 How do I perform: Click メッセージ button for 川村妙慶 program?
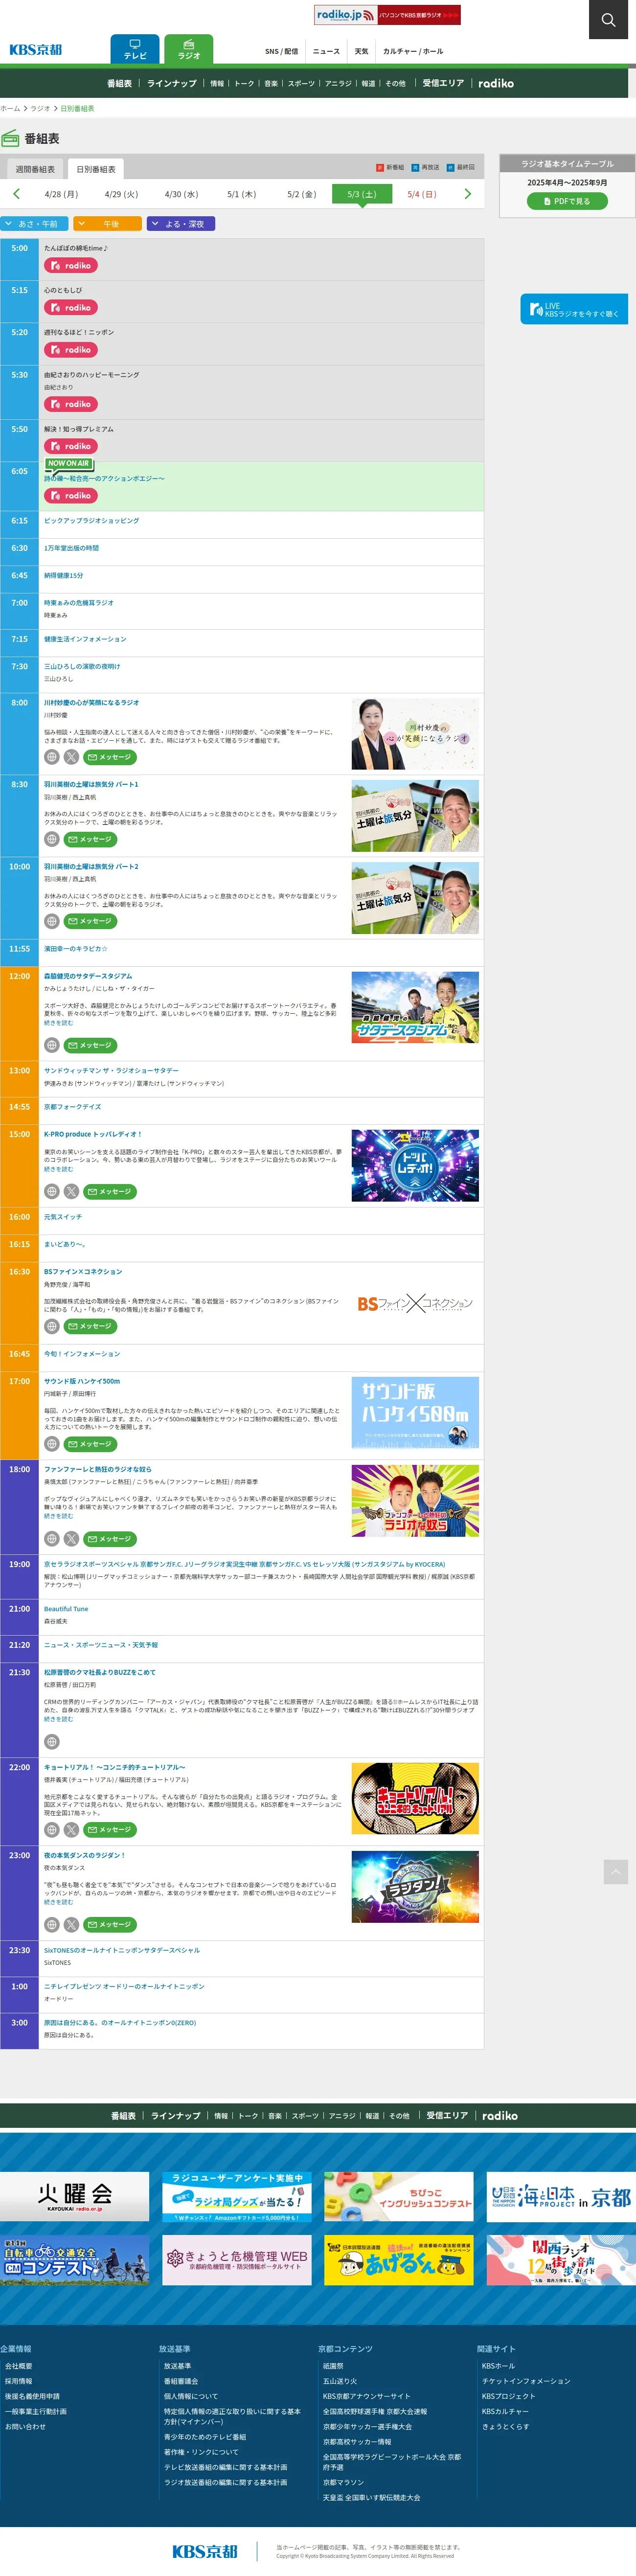(109, 757)
